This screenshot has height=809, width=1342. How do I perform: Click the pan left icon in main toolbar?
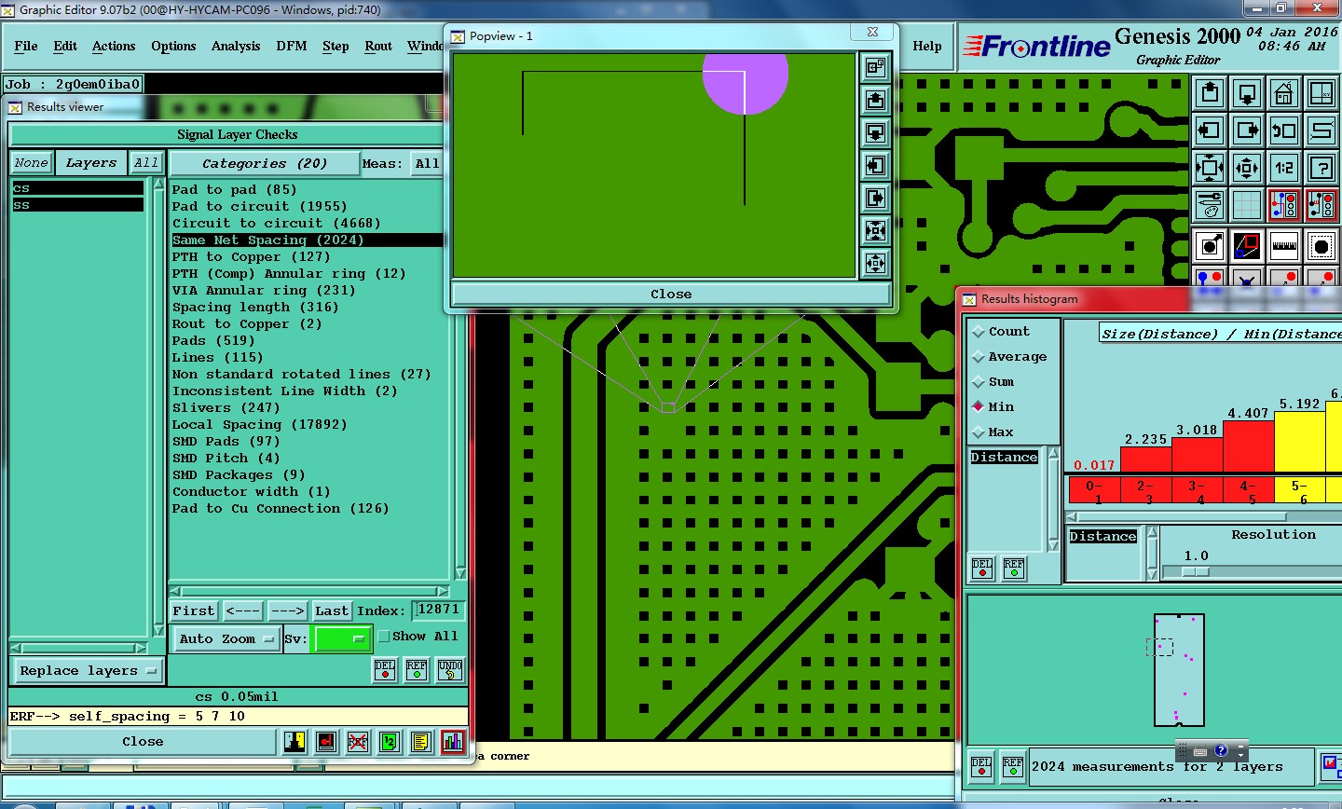(1210, 131)
